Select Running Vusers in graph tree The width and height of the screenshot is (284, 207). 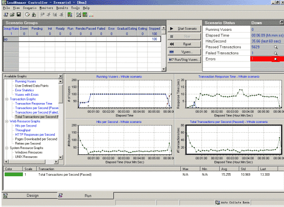pos(26,81)
